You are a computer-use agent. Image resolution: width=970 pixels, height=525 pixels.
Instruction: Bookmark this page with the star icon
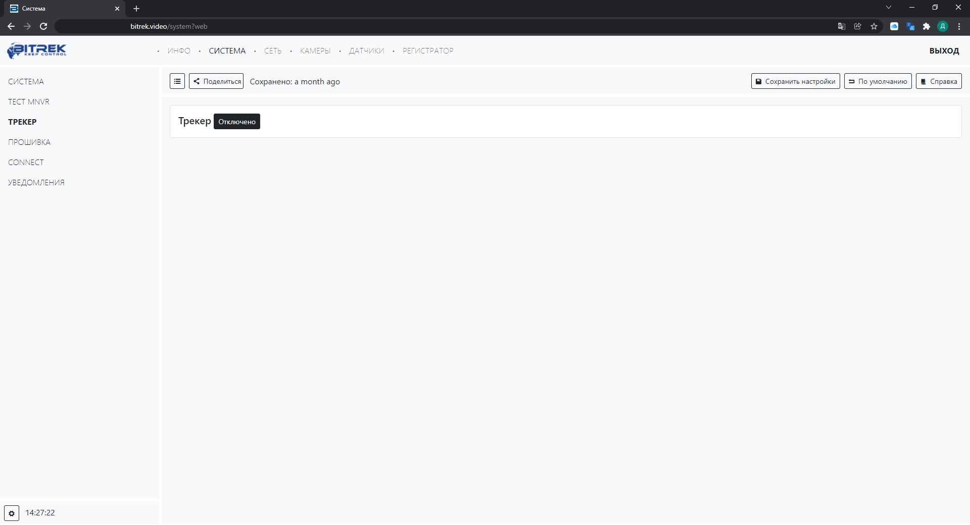pyautogui.click(x=874, y=26)
